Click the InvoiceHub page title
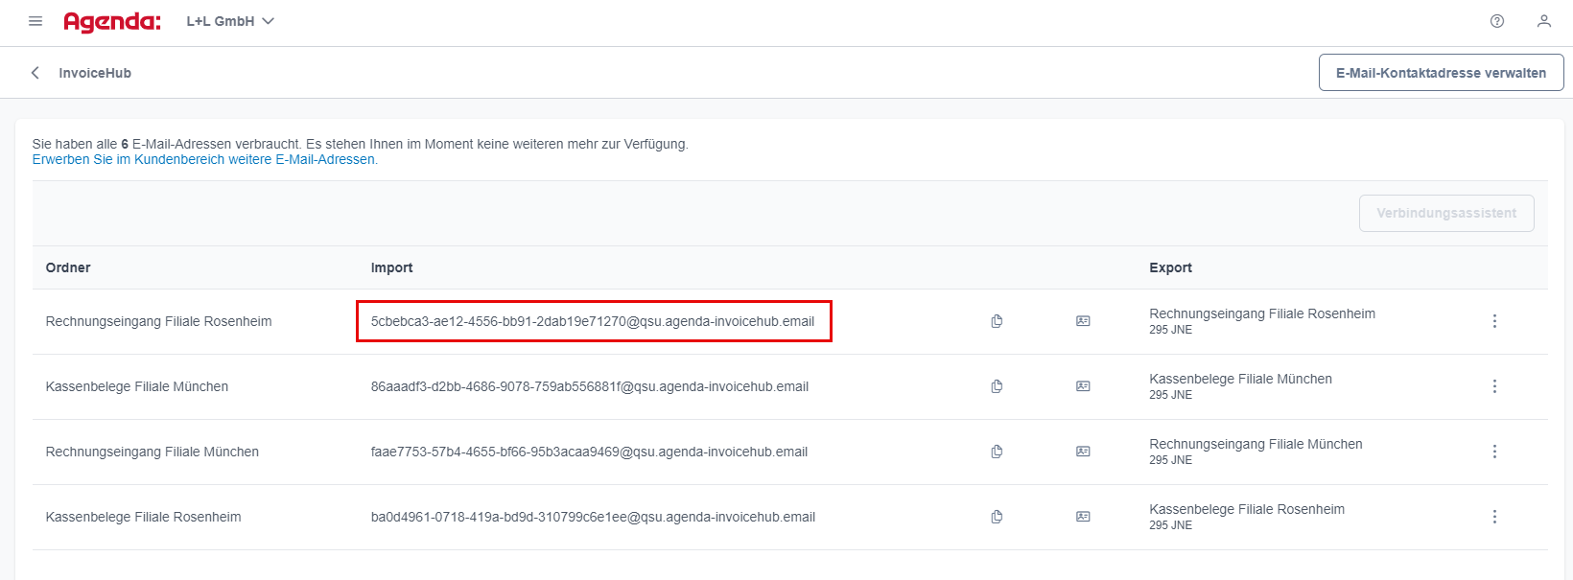 point(95,73)
